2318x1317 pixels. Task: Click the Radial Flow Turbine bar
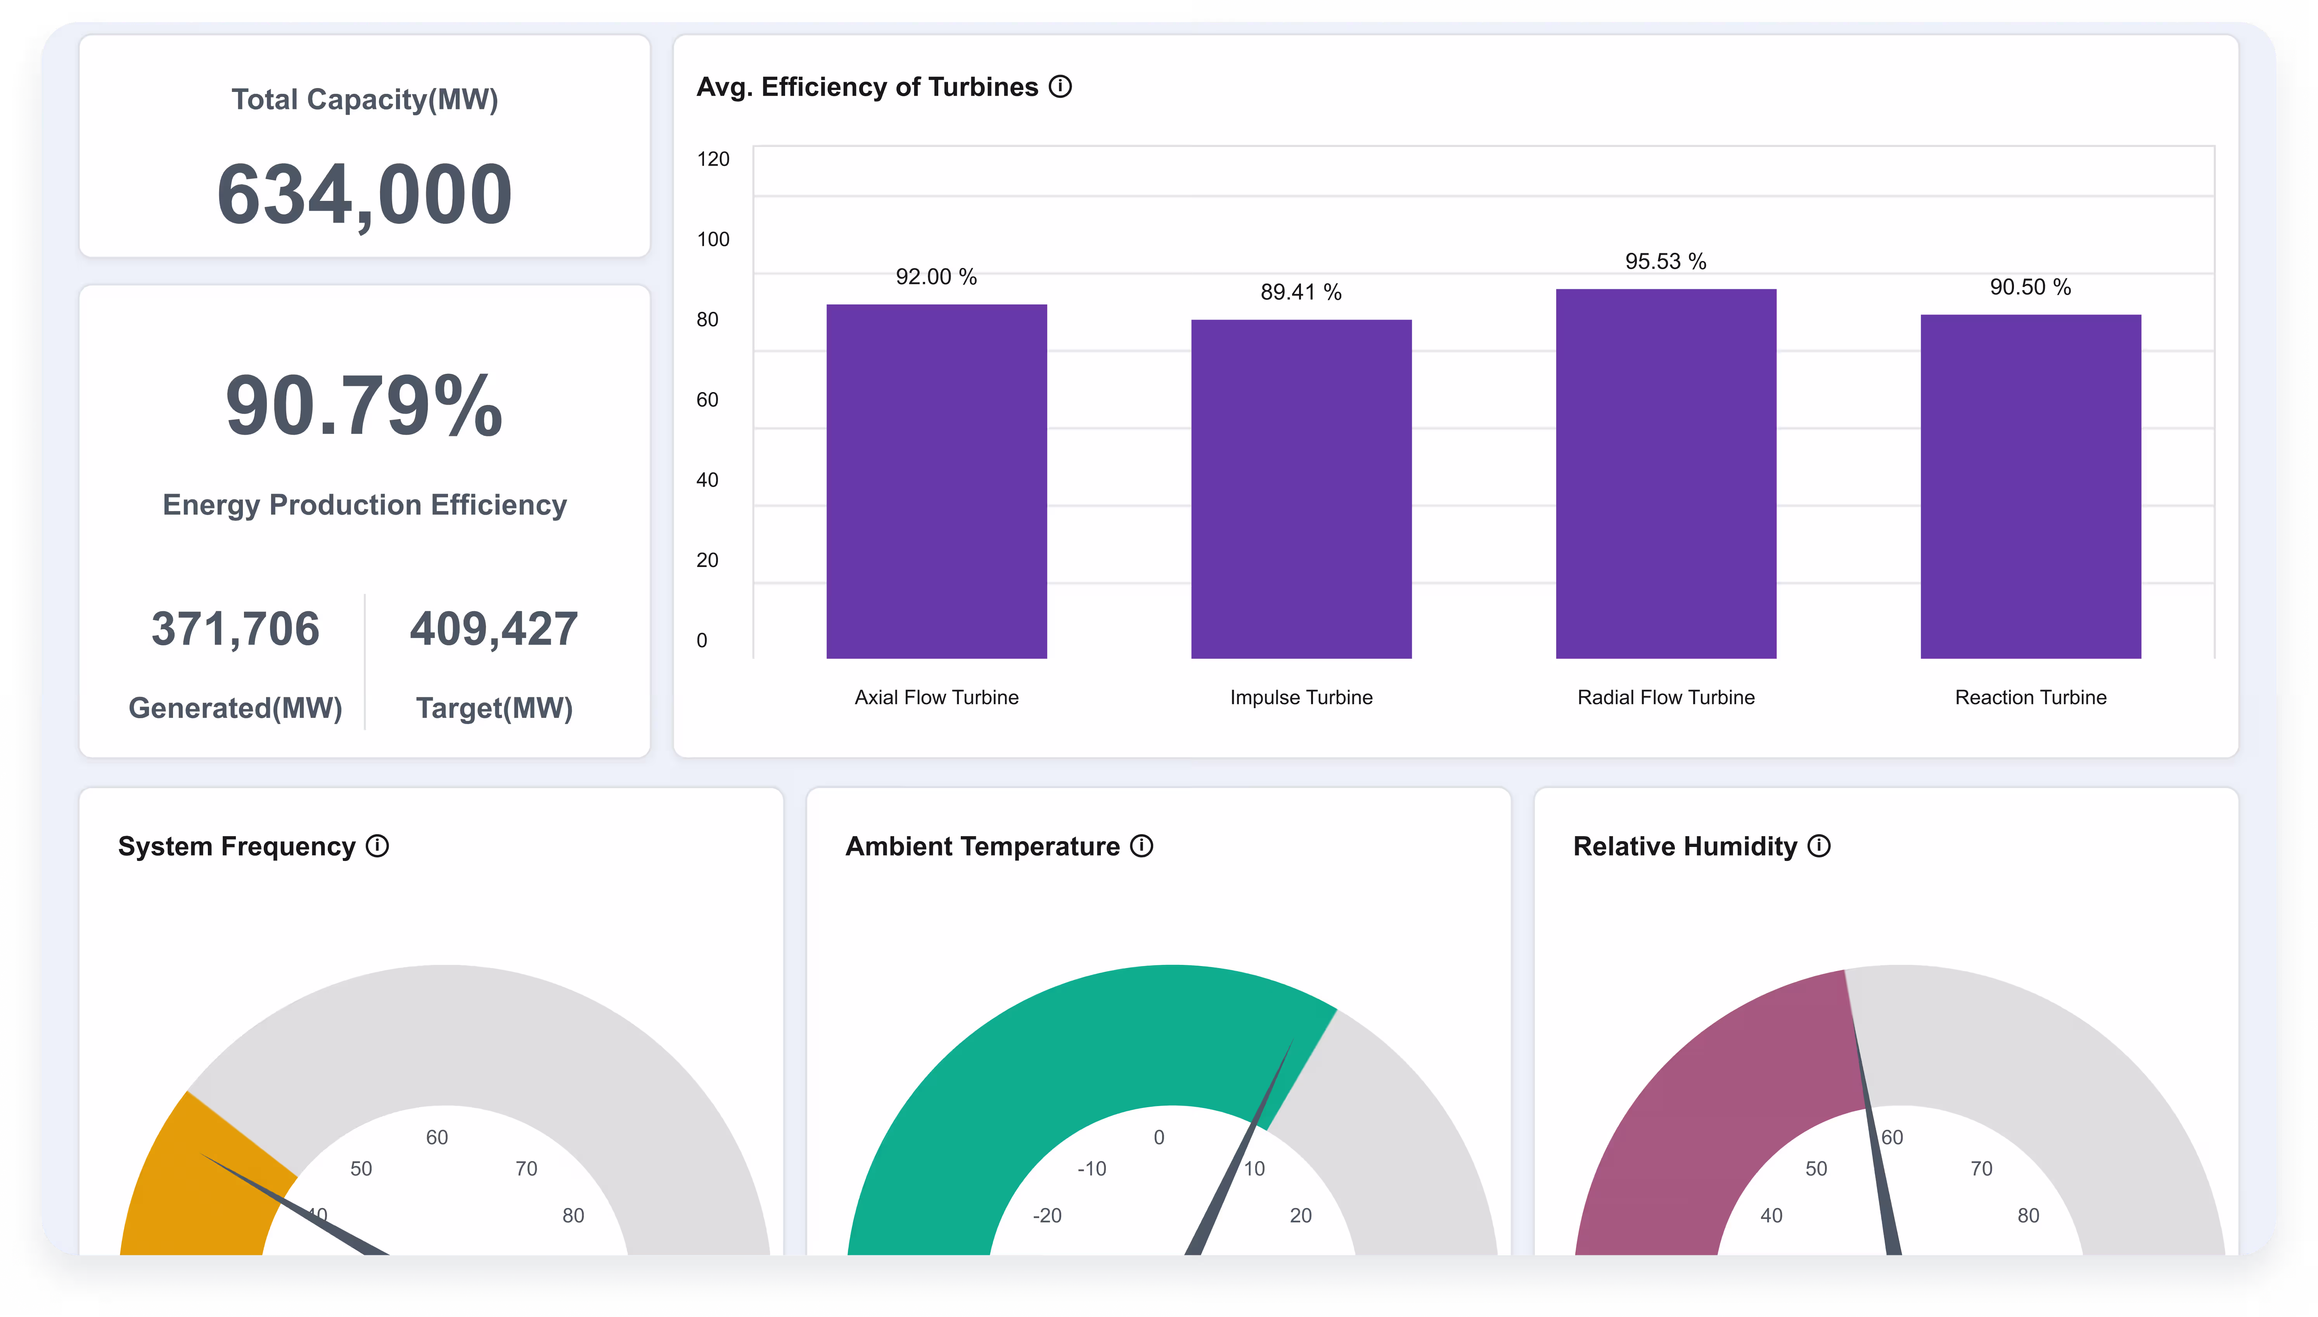point(1666,473)
